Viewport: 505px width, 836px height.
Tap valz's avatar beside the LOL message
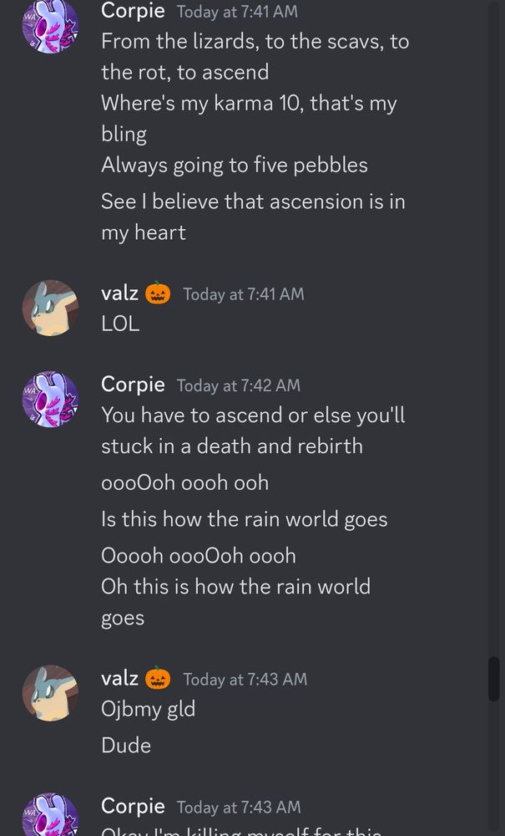(51, 308)
